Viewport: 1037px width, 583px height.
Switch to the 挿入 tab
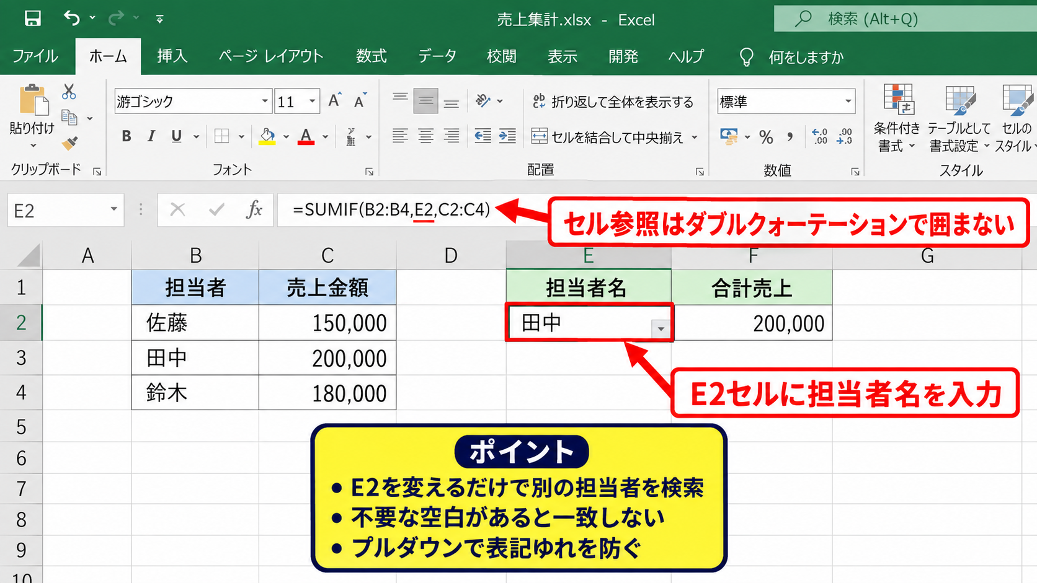pos(172,56)
